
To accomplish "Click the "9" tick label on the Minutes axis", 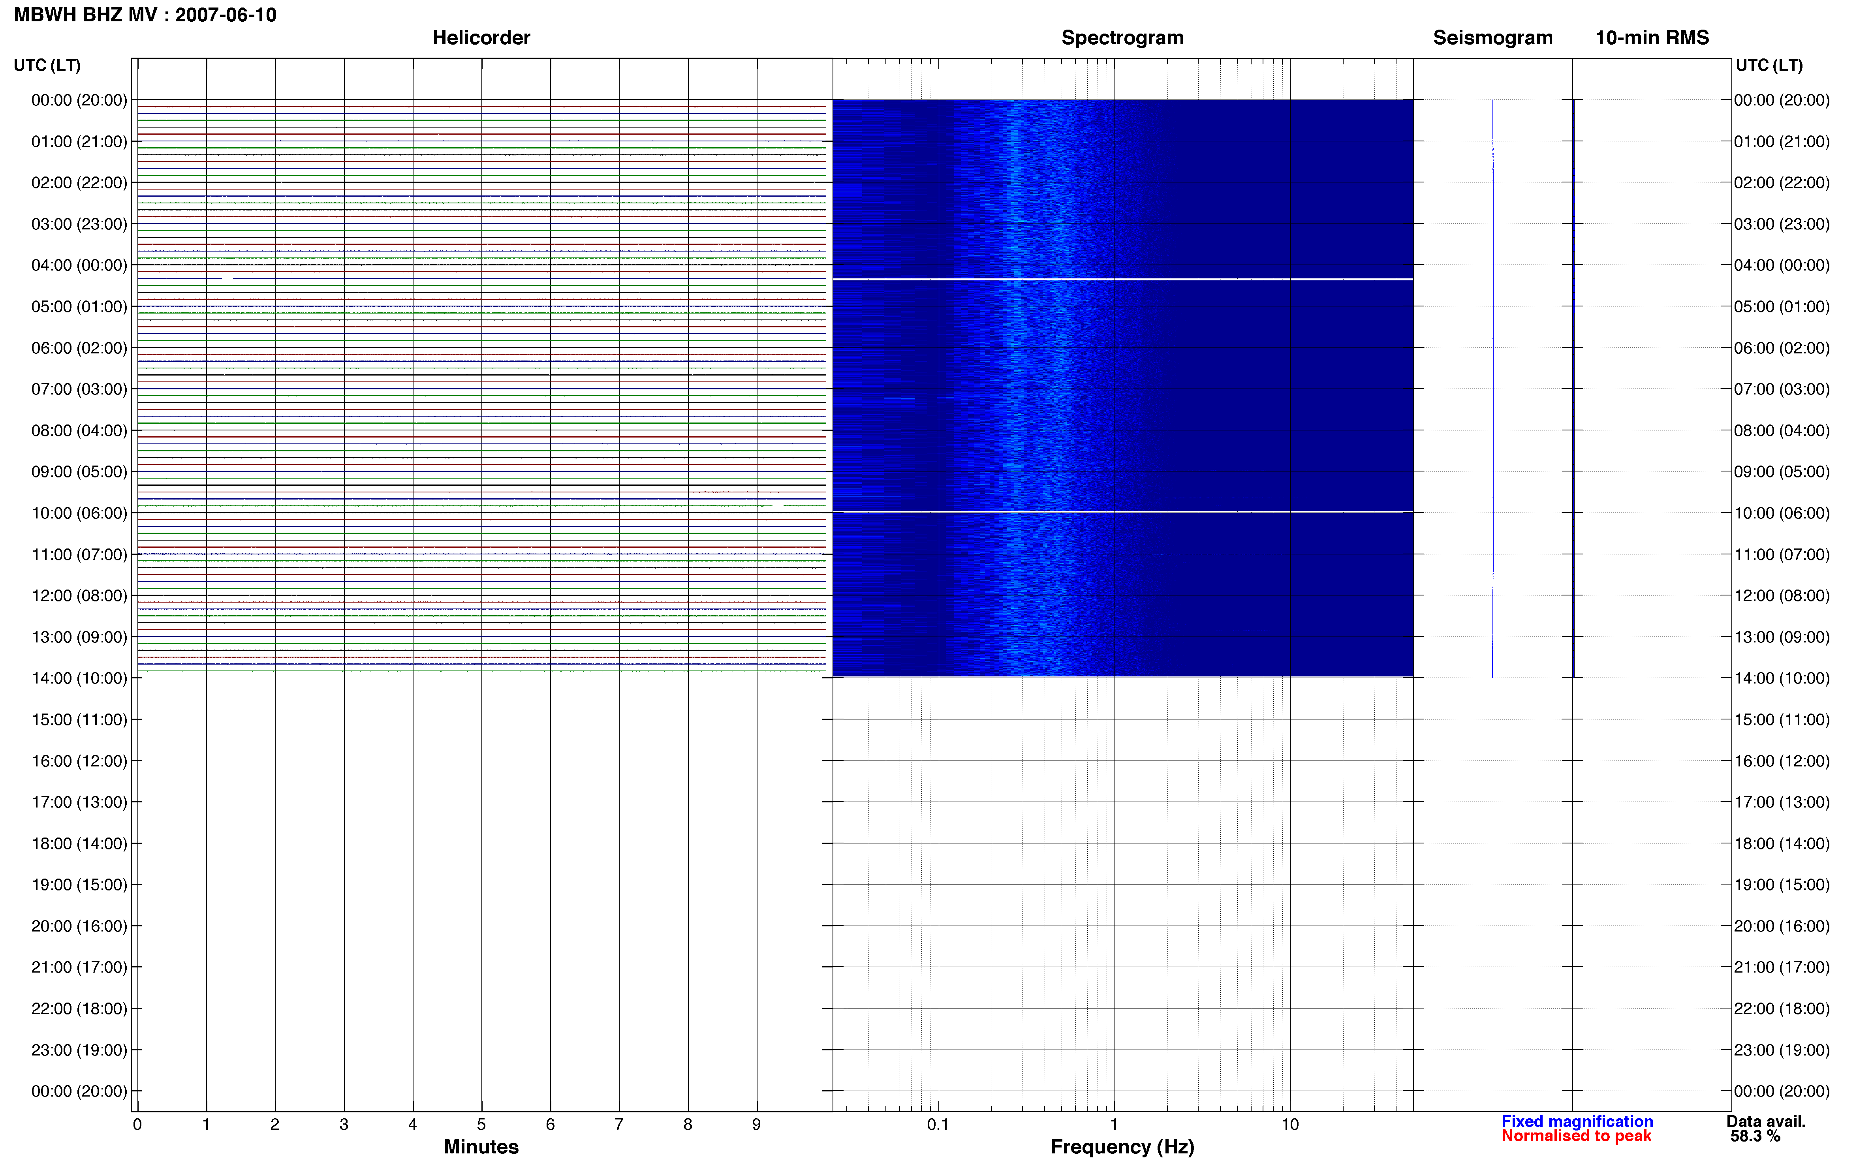I will [756, 1124].
